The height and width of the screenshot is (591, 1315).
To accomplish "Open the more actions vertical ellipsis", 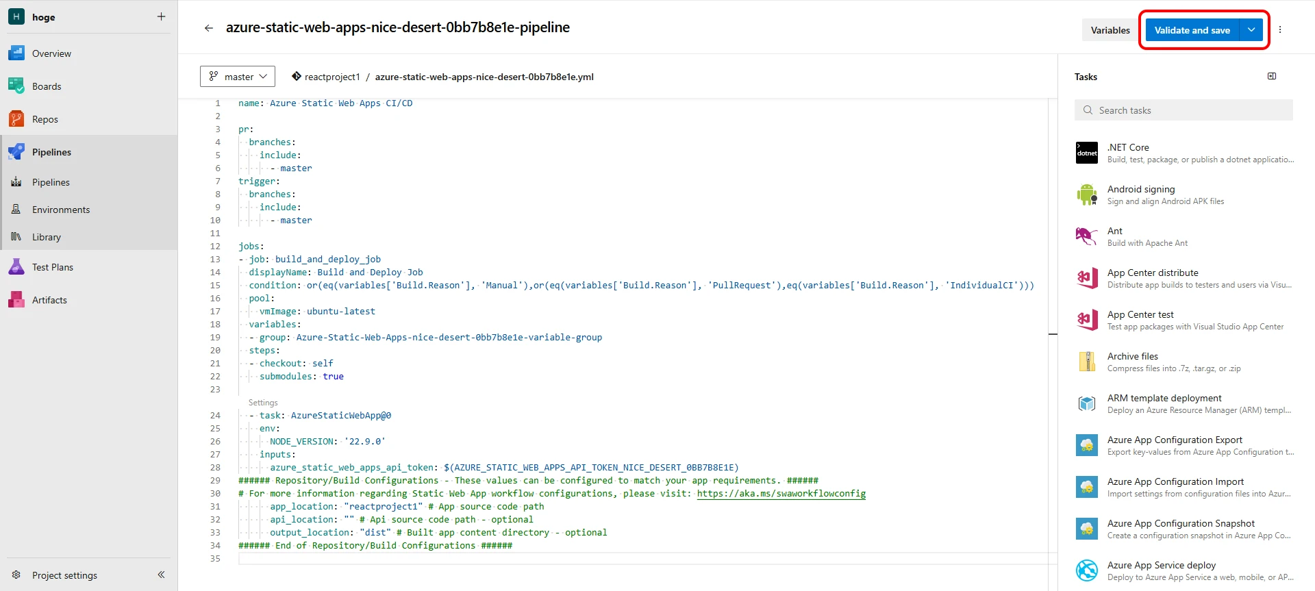I will 1279,30.
